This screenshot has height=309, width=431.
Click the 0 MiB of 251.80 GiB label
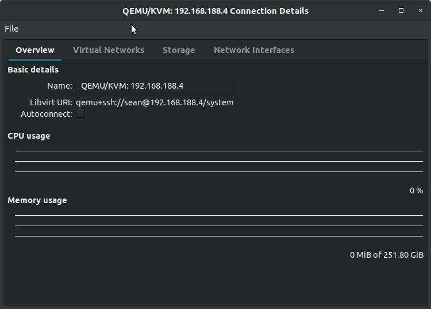point(387,255)
